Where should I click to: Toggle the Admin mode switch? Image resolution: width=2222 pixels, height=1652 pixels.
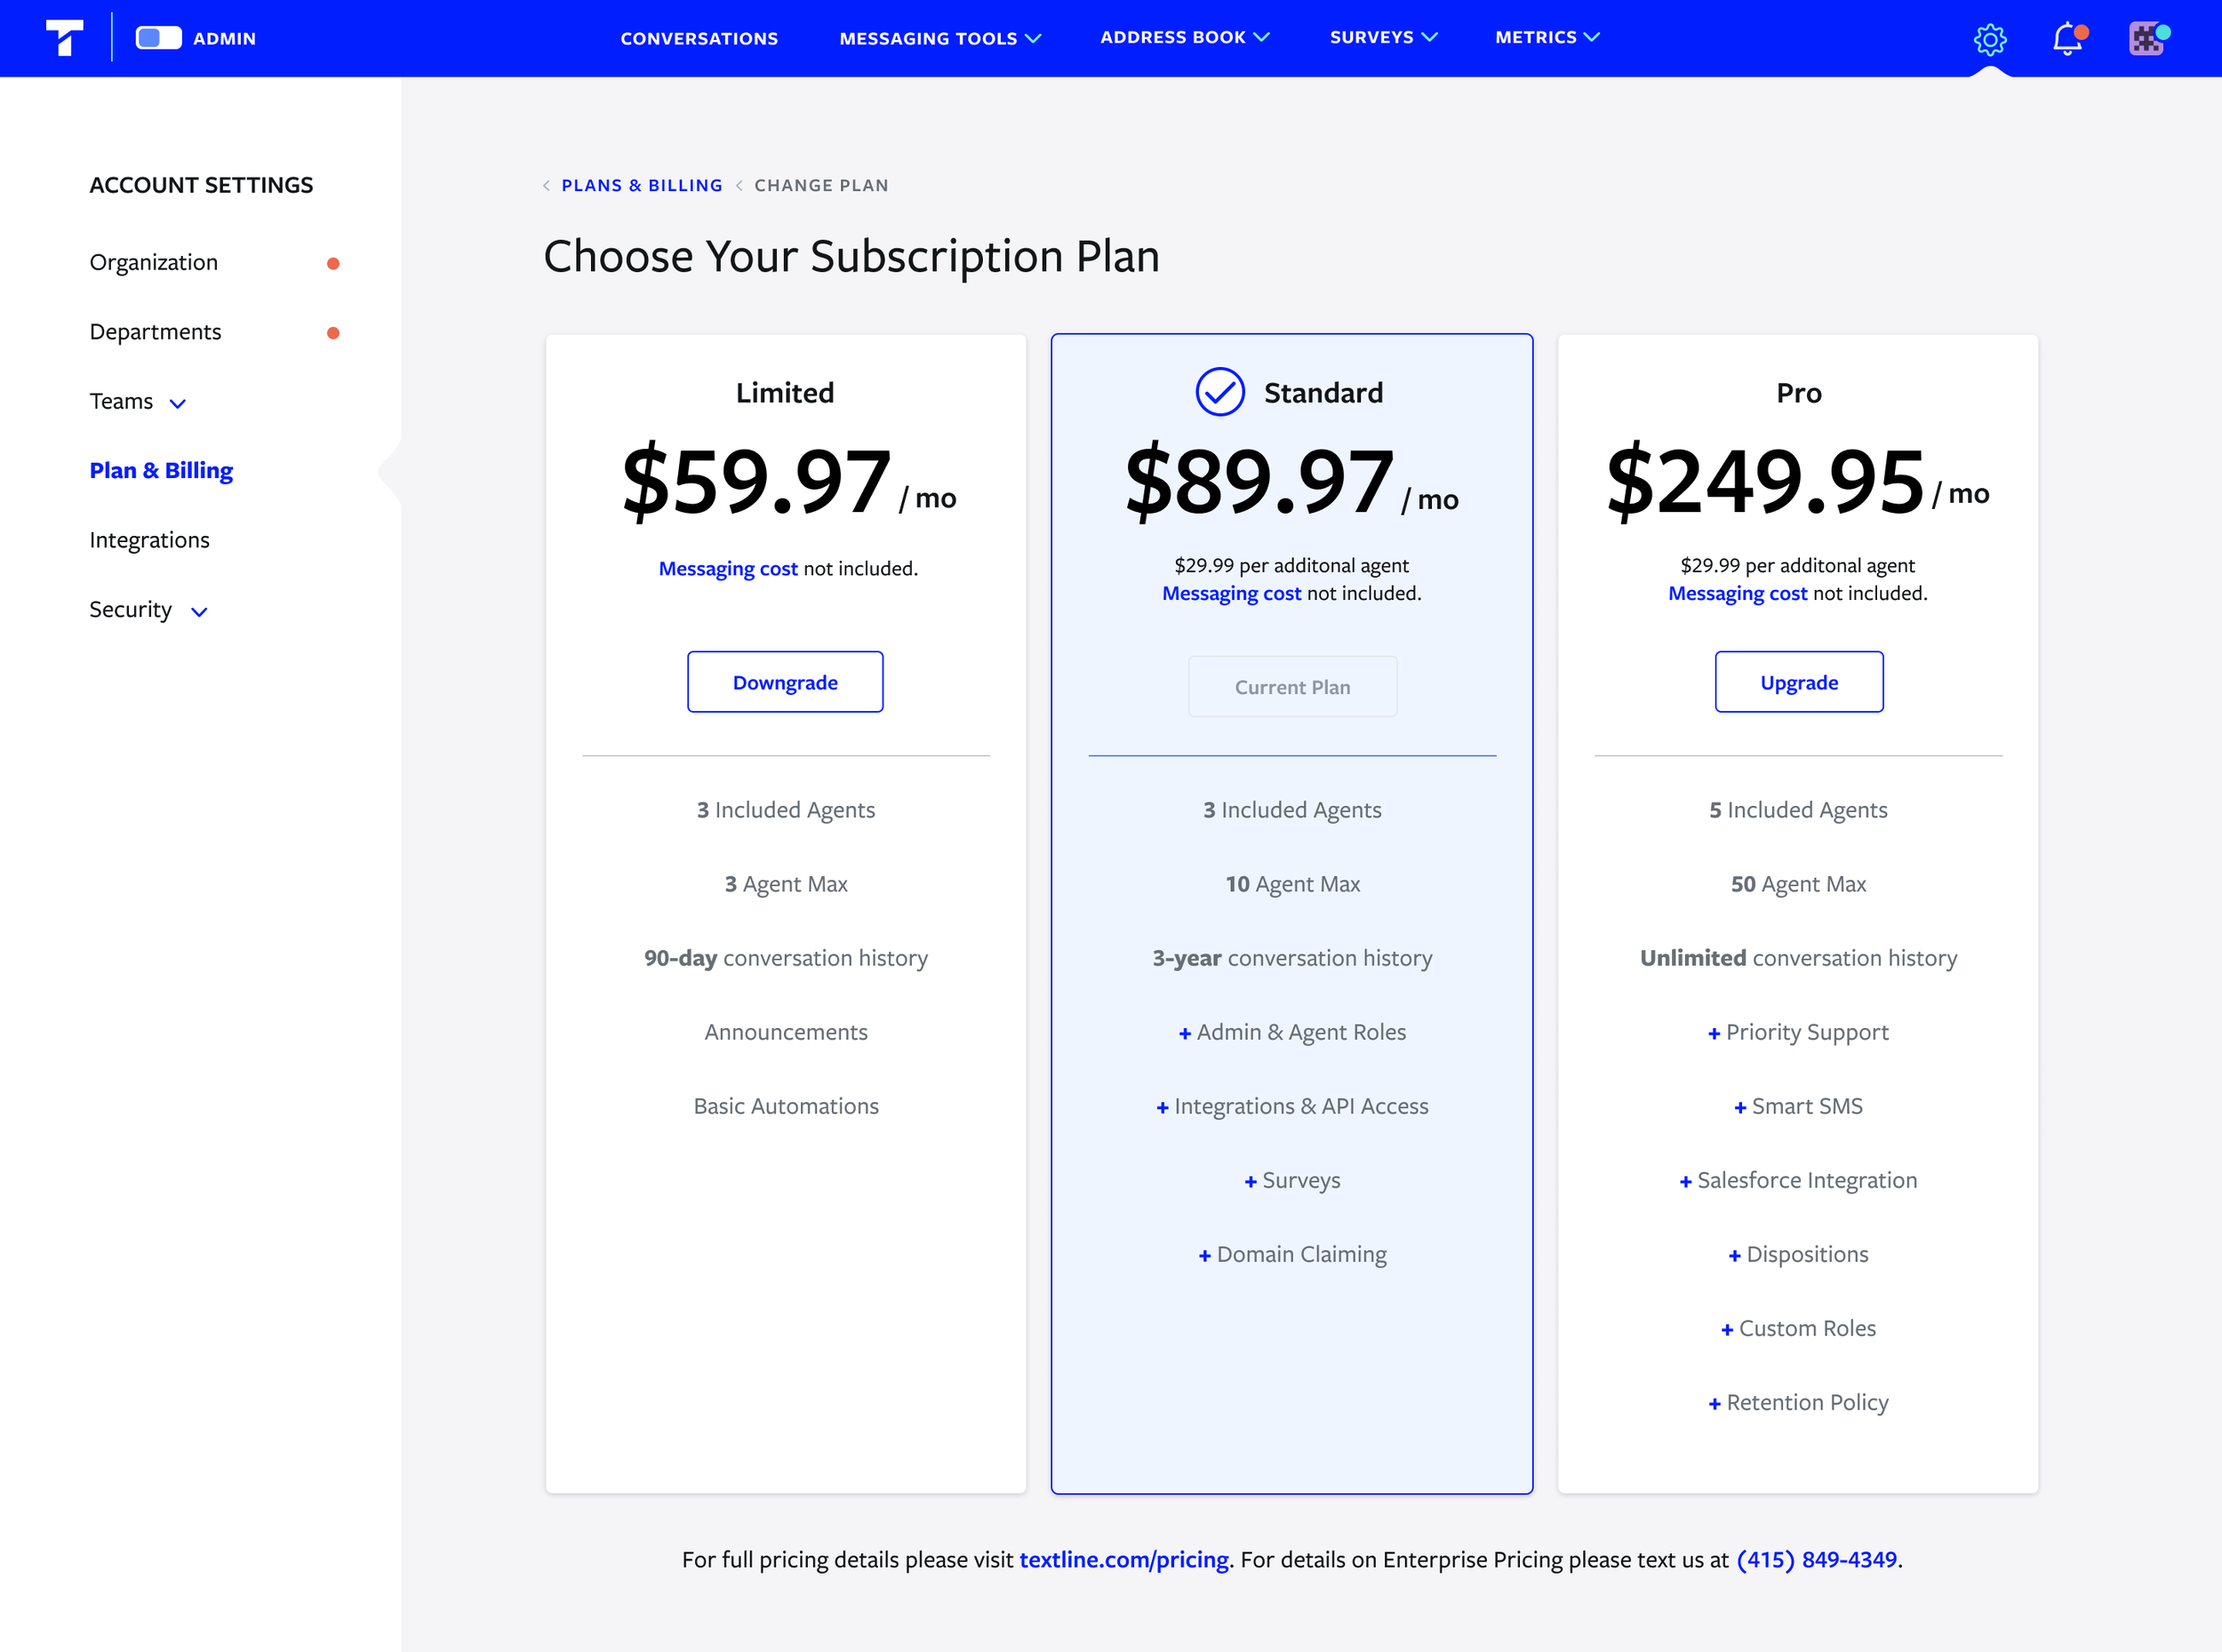[x=159, y=38]
